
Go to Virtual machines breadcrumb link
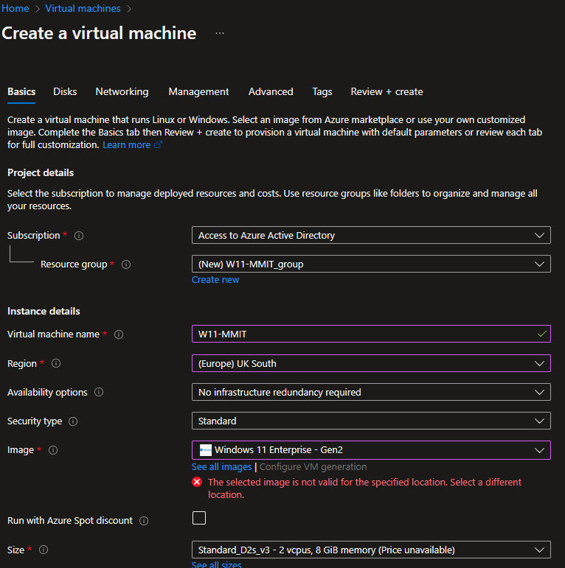pyautogui.click(x=83, y=8)
